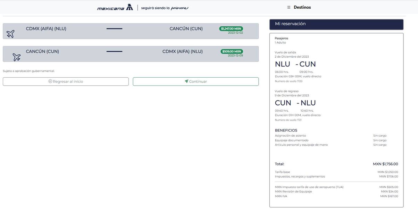
Task: Click the outbound flight airplane icon
Action: (x=10, y=34)
